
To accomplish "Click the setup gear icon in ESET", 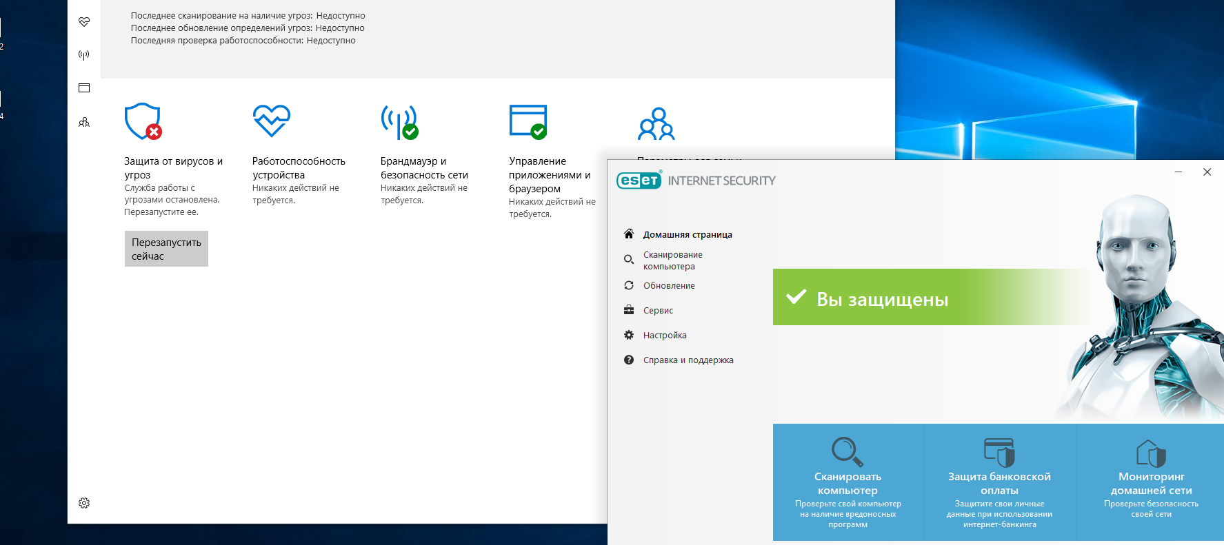I will [629, 335].
